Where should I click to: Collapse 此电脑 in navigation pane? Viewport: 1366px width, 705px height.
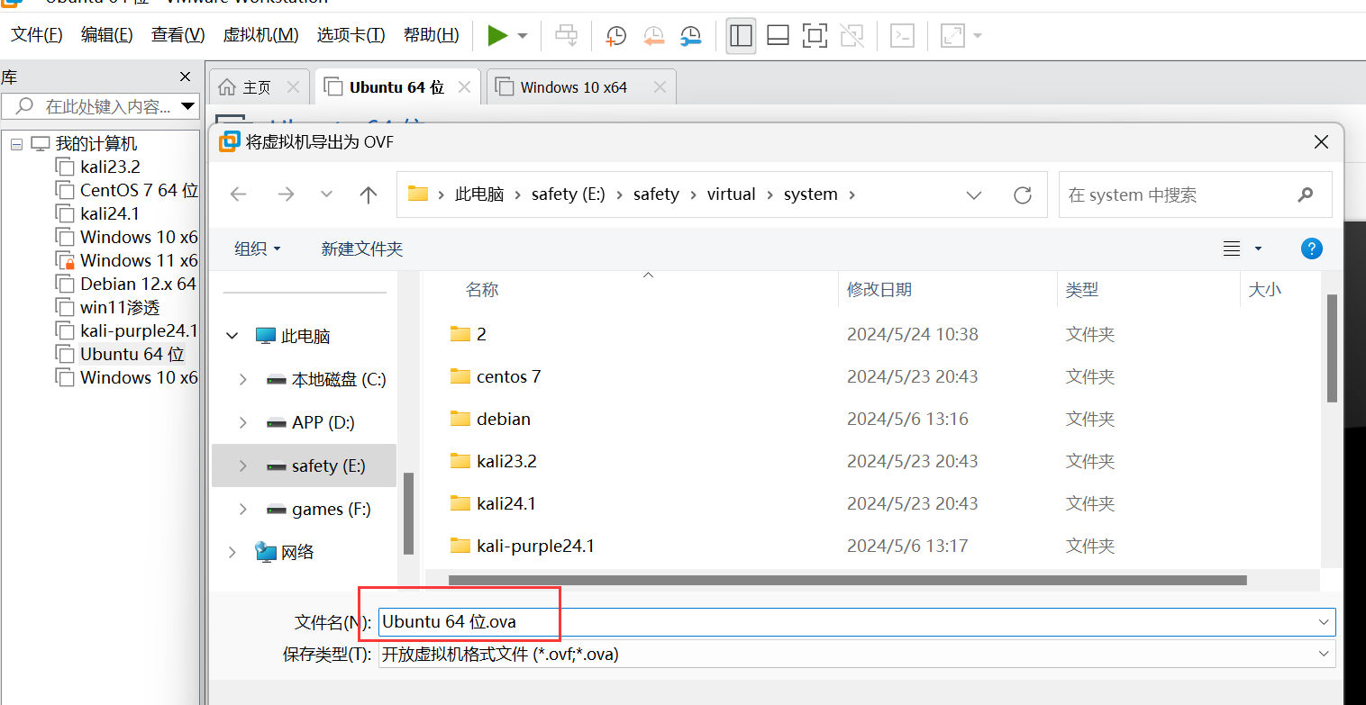click(x=232, y=336)
